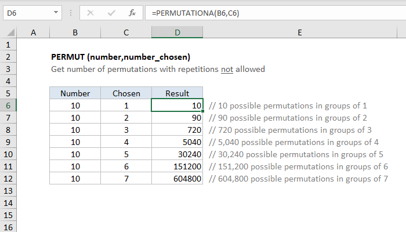Click comment '// 720 possible permutations in groups of 3'
Viewport: 406px width, 232px height.
click(x=290, y=130)
